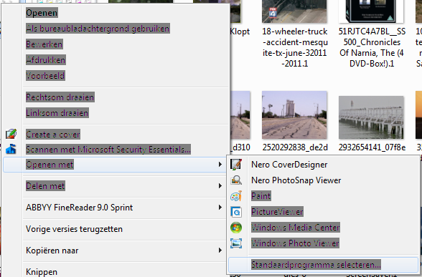This screenshot has height=277, width=422.
Task: Expand the Kopiëren naar submenu arrow
Action: pos(220,251)
